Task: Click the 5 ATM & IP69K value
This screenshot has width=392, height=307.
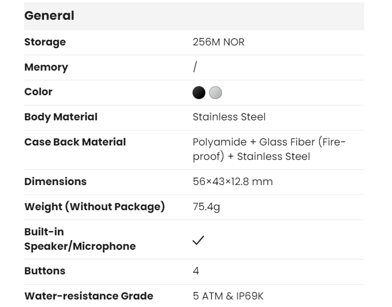Action: [228, 296]
